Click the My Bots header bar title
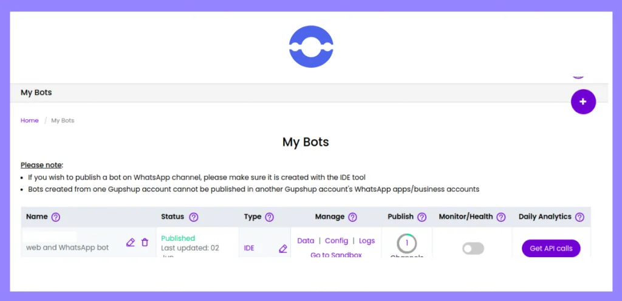 coord(36,92)
